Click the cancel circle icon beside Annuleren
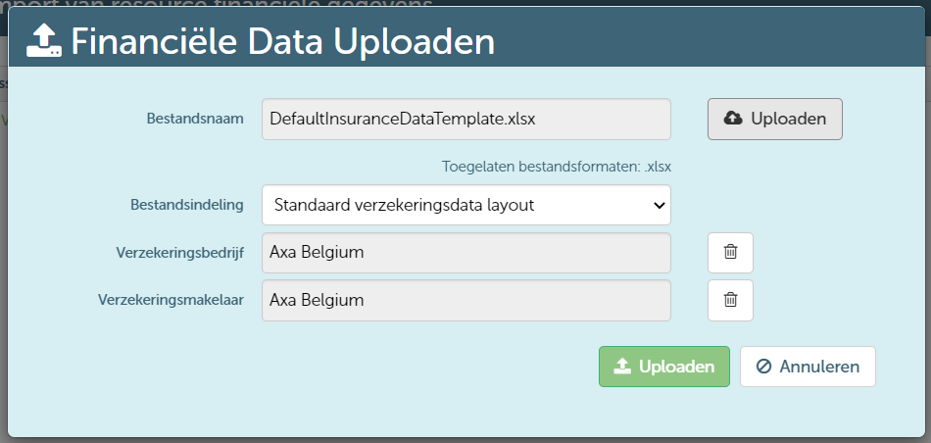The image size is (931, 443). coord(764,367)
